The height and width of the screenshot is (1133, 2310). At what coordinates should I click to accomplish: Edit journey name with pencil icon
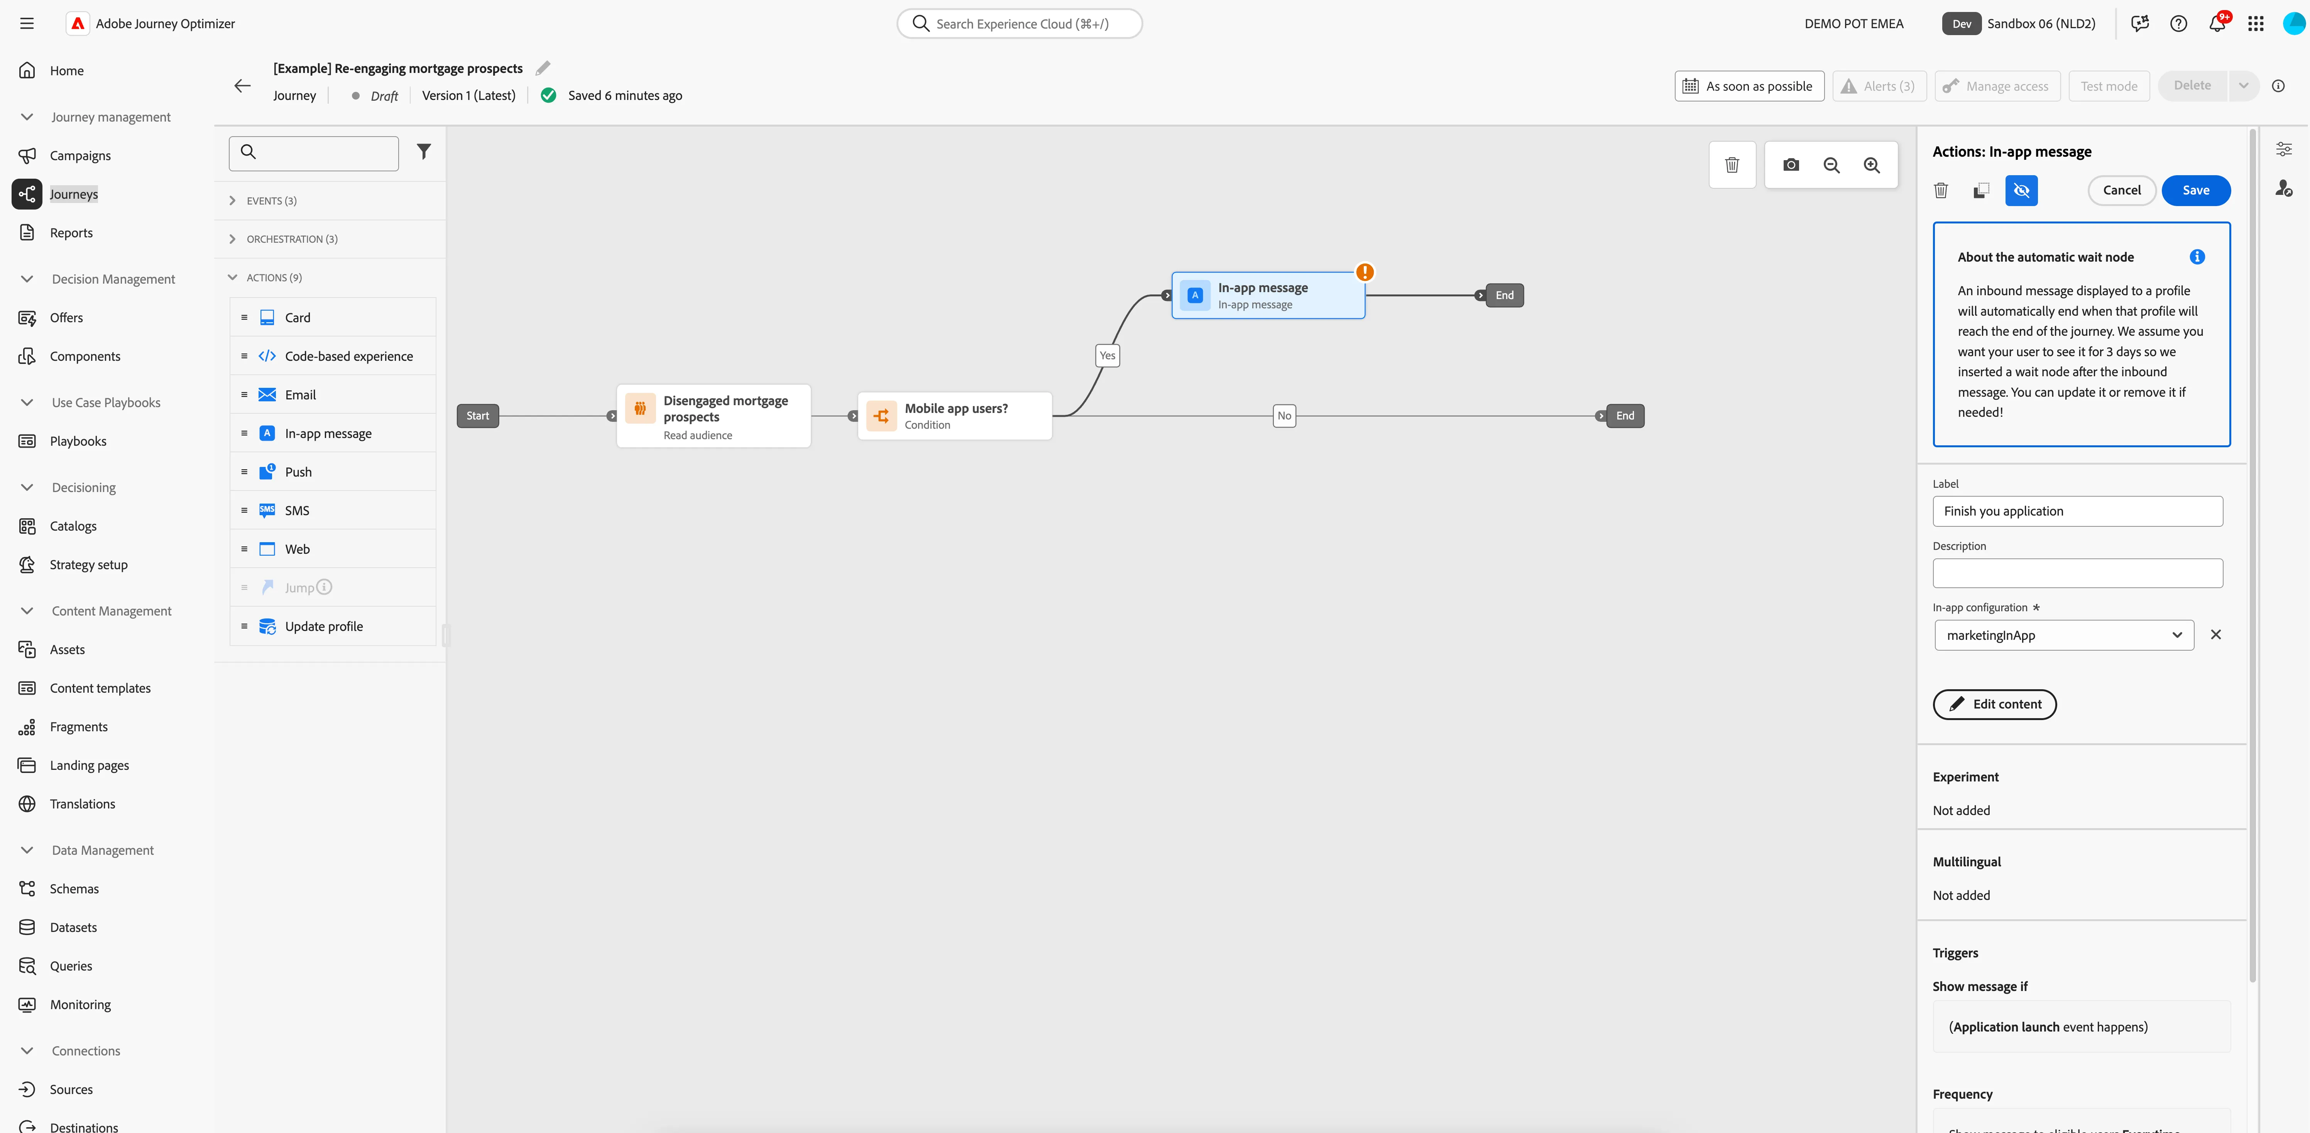click(543, 68)
